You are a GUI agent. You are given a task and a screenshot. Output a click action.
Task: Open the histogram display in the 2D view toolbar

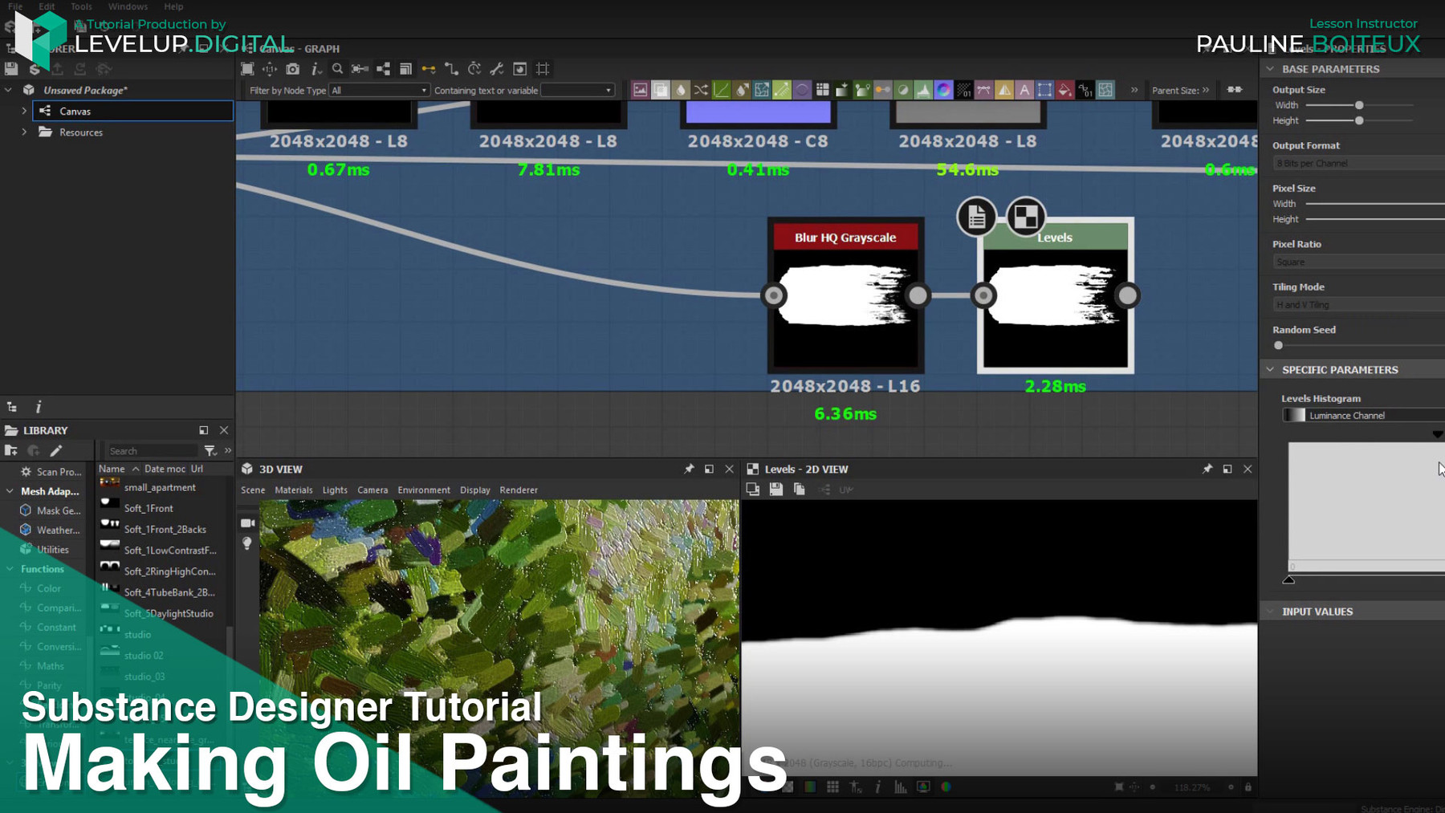click(x=901, y=787)
